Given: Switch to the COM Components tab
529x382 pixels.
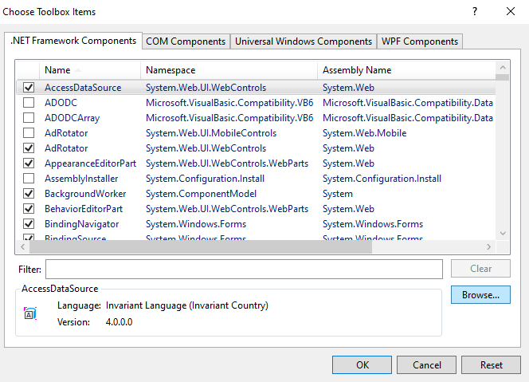Looking at the screenshot, I should tap(186, 41).
